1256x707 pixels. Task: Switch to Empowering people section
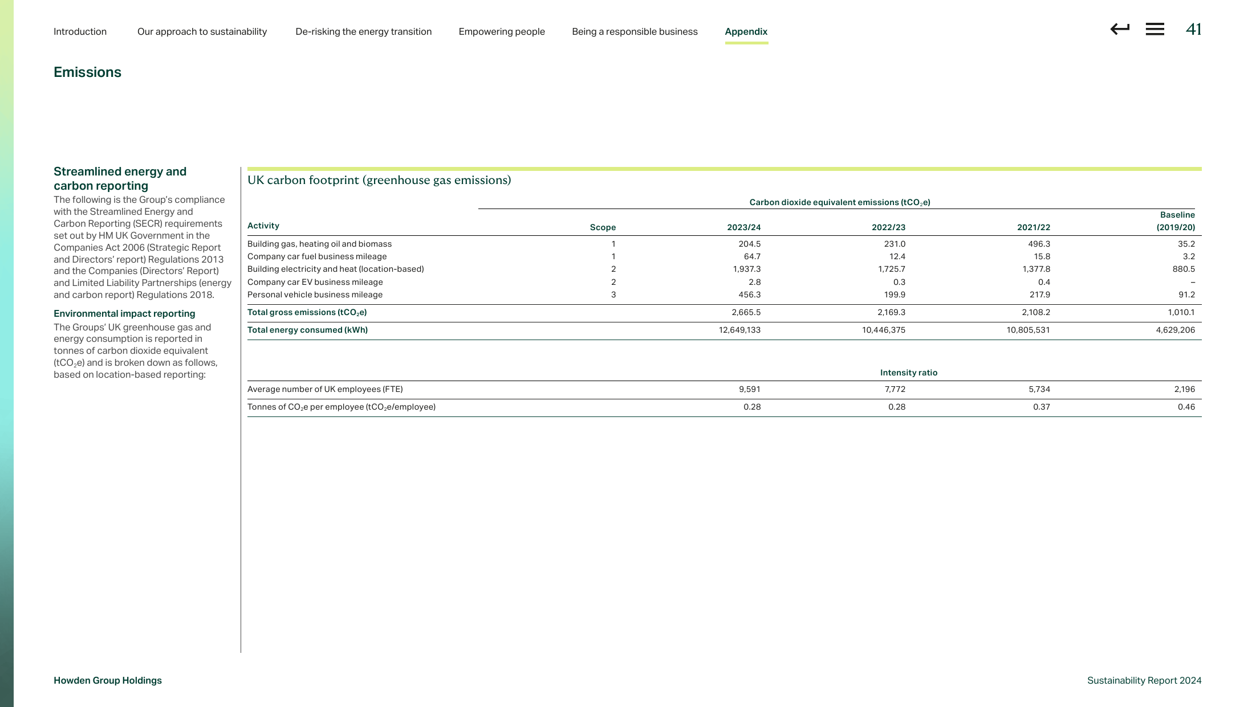tap(502, 32)
